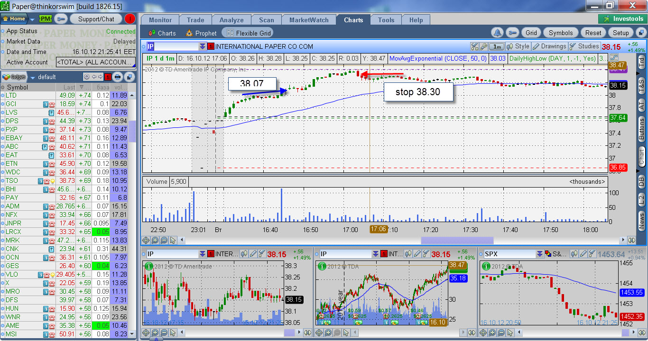Switch to the Trade tab
648x341 pixels.
(195, 20)
